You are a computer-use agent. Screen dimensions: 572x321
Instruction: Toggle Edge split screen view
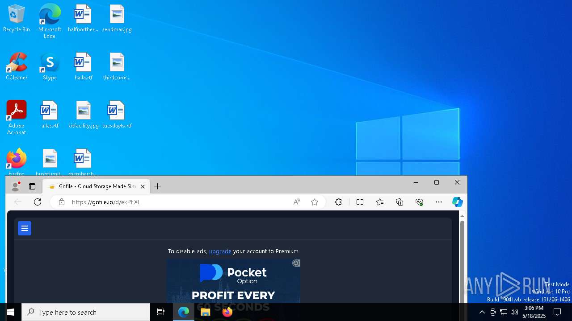(x=360, y=202)
